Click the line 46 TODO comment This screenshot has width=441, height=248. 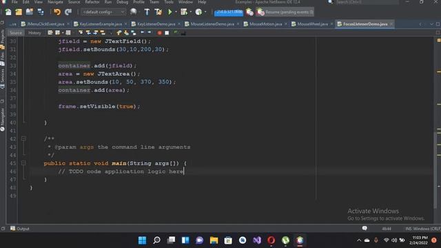[x=121, y=172]
